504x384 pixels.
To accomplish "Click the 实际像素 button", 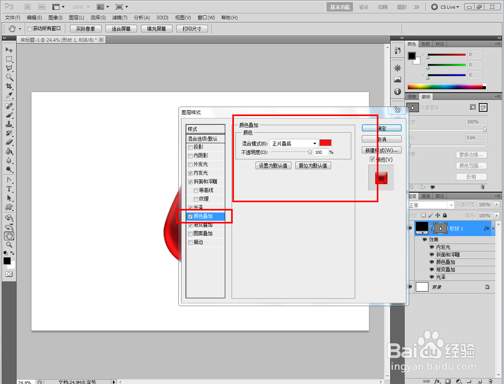I will tap(86, 29).
